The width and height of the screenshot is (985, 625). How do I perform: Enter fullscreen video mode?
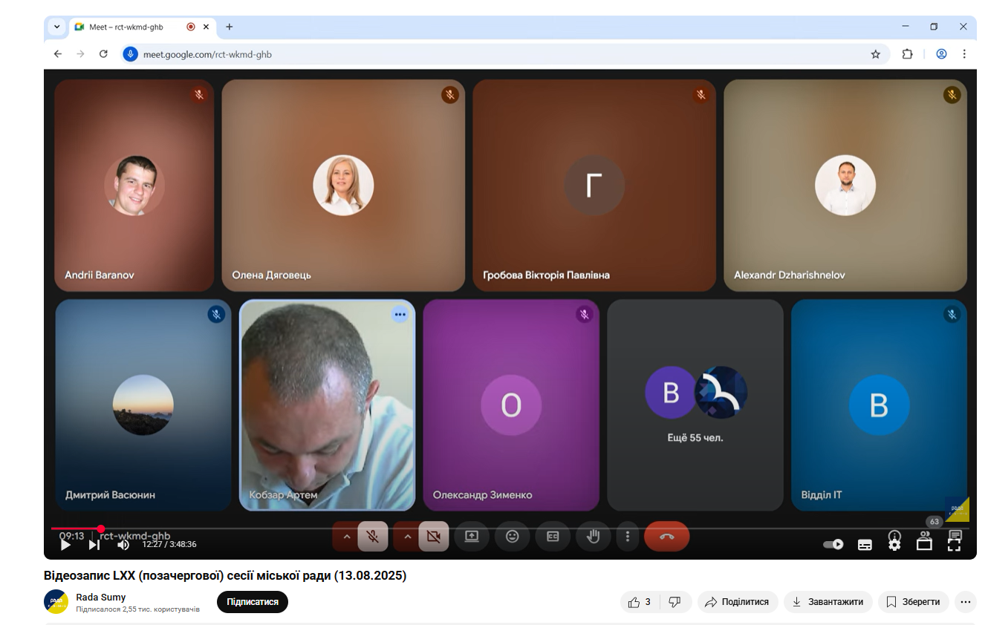coord(954,544)
